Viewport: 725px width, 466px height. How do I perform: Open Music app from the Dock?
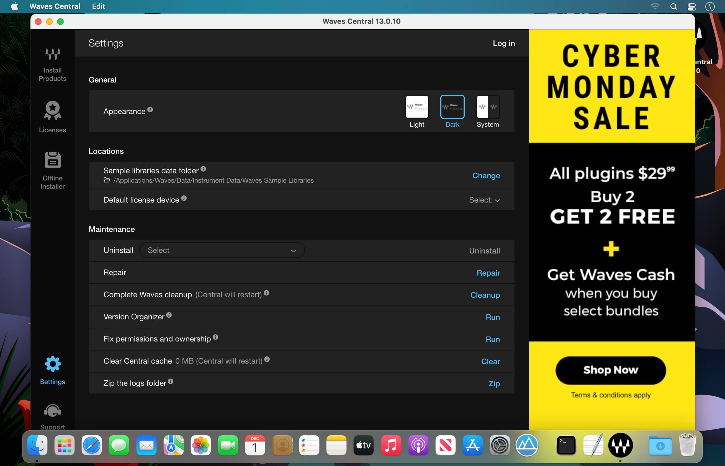[391, 445]
